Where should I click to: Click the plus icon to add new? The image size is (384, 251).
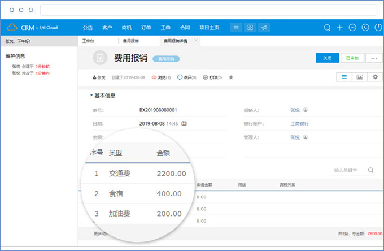coord(339,27)
